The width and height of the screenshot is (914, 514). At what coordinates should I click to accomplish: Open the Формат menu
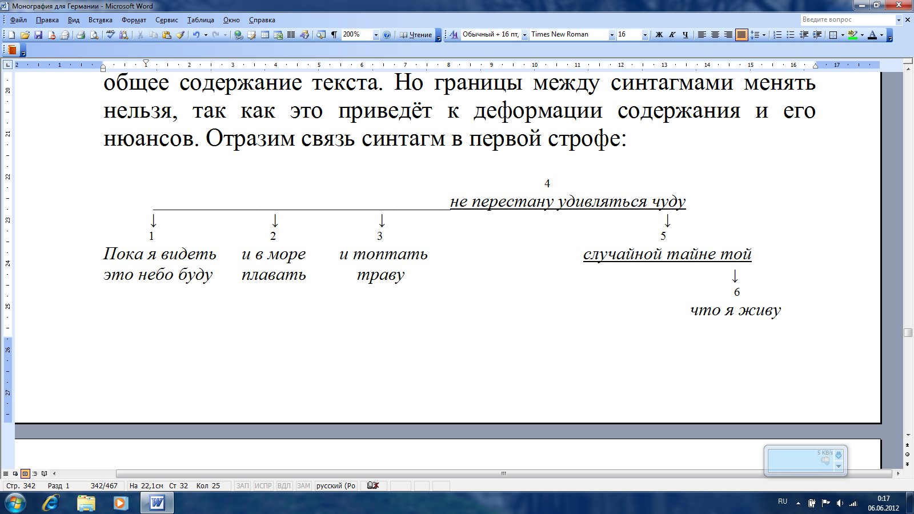(134, 20)
